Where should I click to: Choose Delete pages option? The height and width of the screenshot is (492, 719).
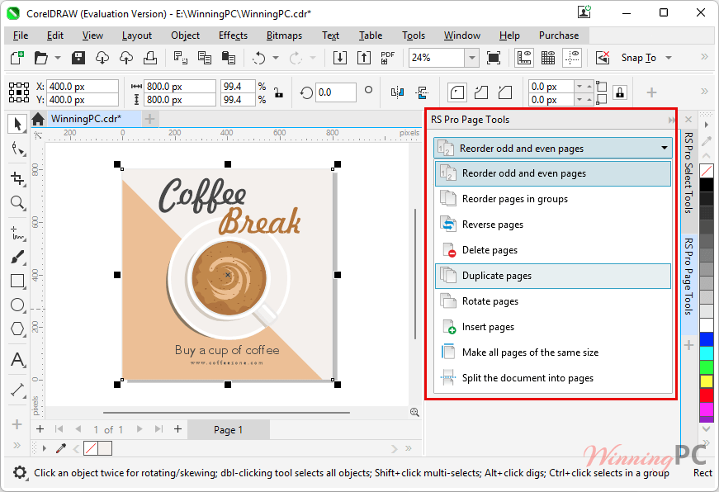553,250
